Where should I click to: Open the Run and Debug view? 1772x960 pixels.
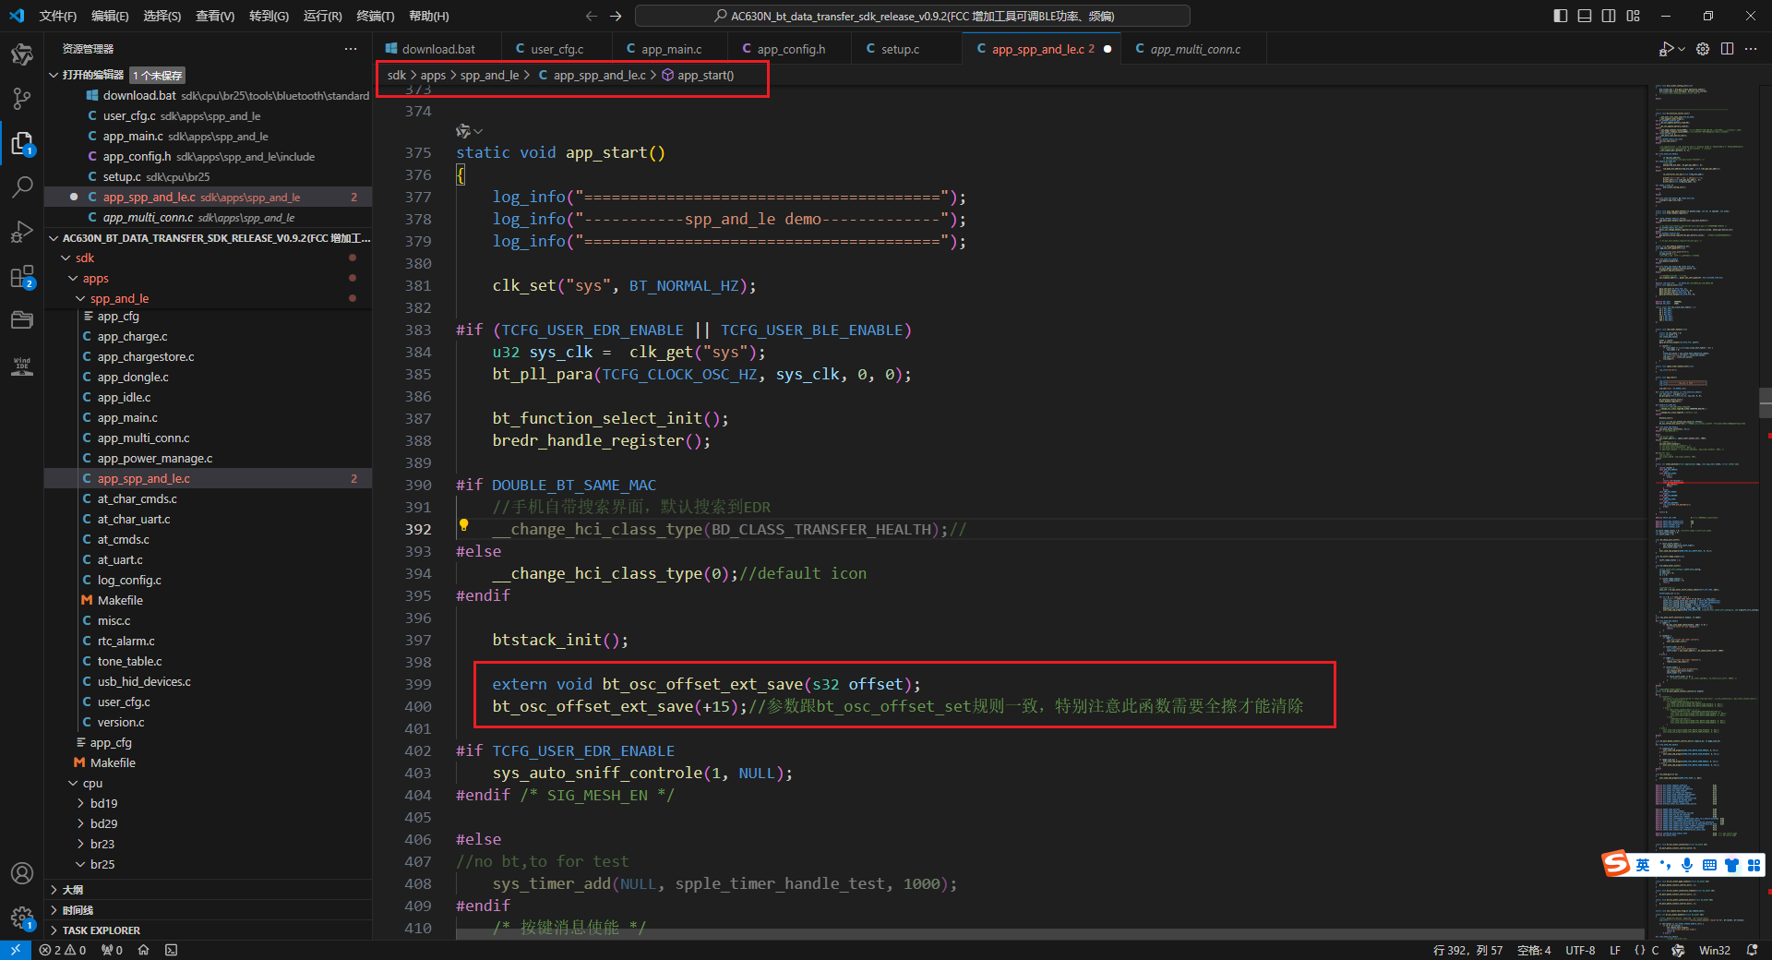pyautogui.click(x=22, y=232)
